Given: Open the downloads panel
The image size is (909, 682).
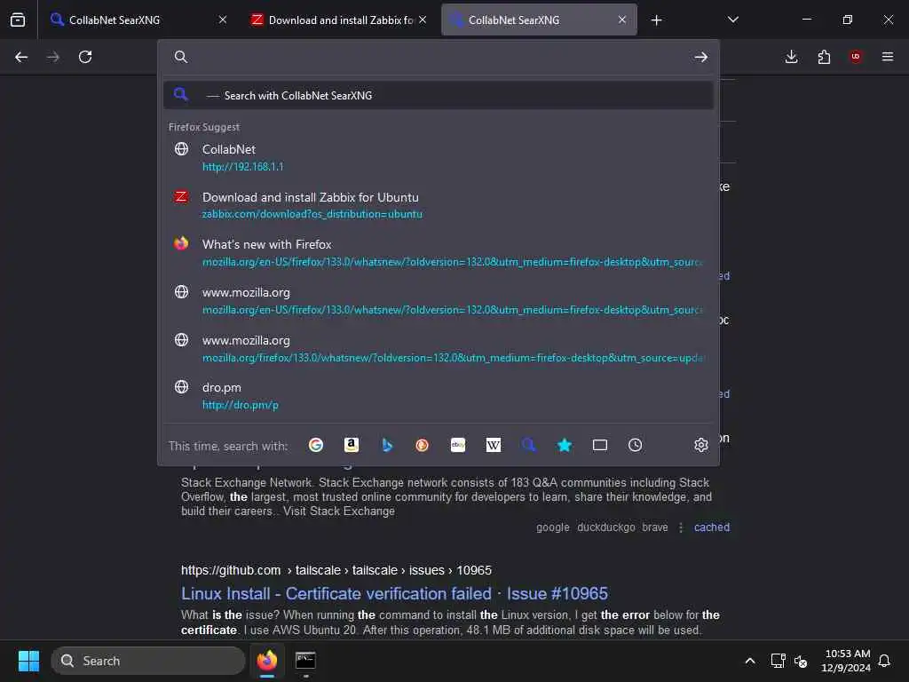Looking at the screenshot, I should click(791, 57).
